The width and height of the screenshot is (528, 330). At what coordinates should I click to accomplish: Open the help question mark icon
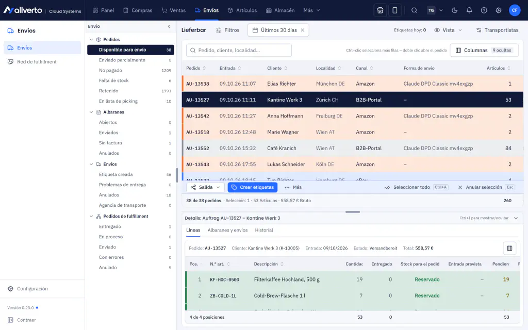coord(484,10)
